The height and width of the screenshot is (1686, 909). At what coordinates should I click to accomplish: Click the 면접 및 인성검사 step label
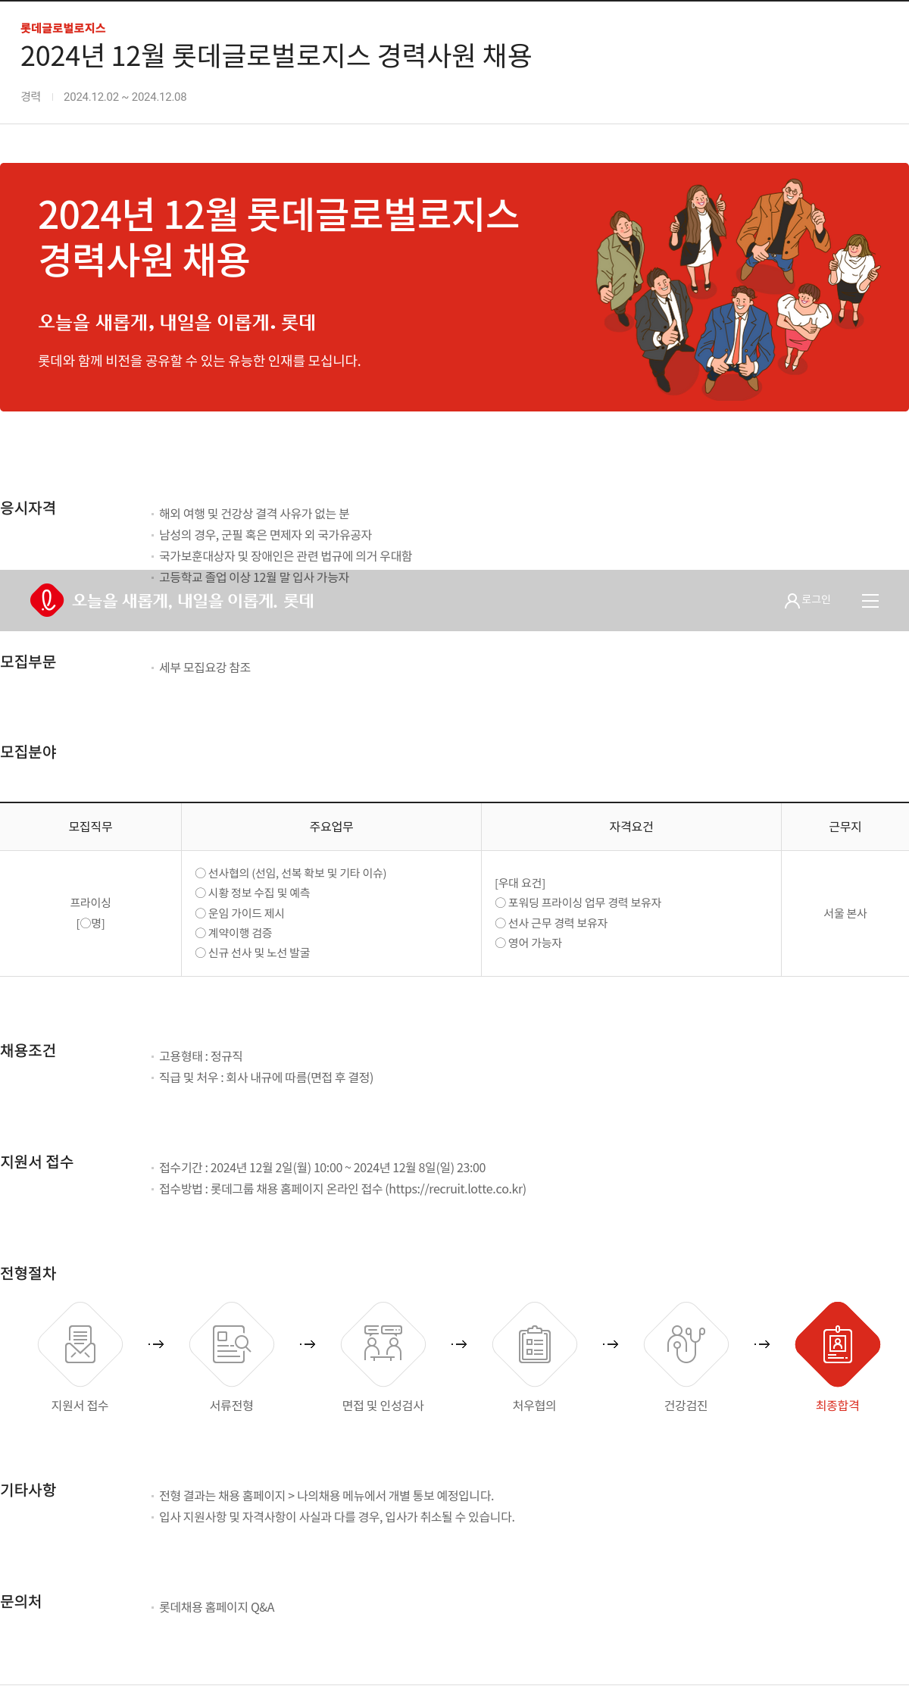click(383, 1406)
